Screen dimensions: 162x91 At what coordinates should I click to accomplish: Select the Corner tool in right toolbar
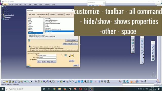coord(153,47)
